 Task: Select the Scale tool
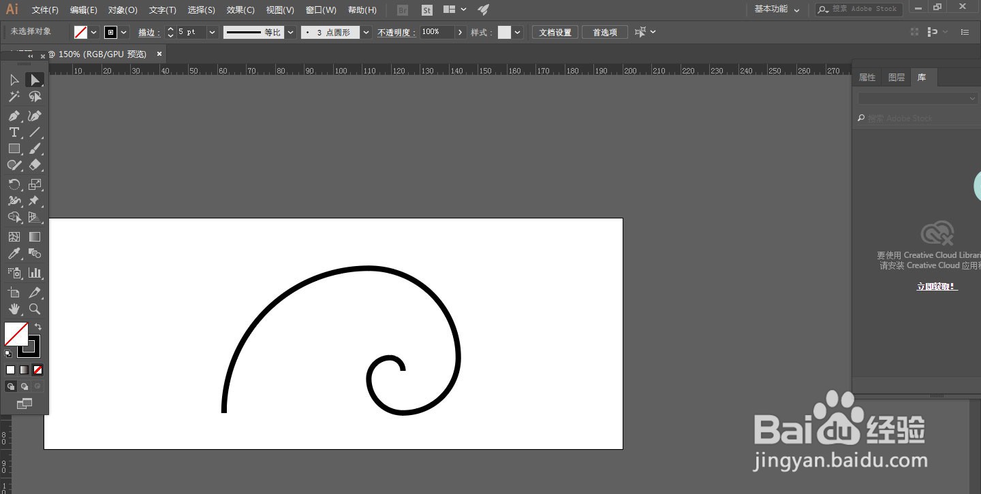pos(35,184)
